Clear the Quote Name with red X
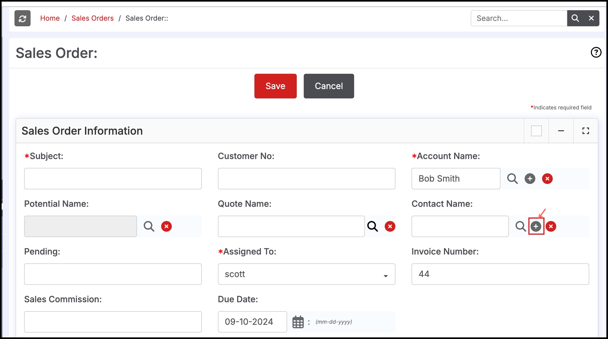Screen dimensions: 608x339 click(390, 226)
